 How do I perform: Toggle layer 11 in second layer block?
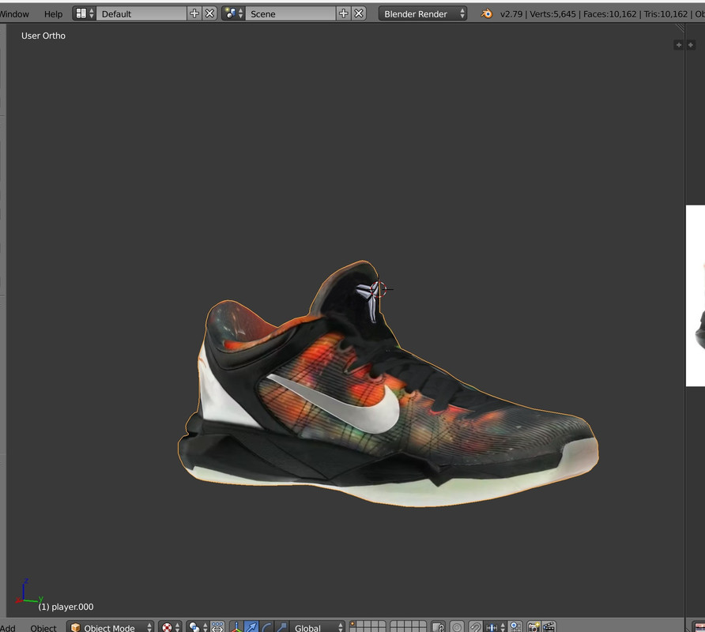[x=394, y=625]
